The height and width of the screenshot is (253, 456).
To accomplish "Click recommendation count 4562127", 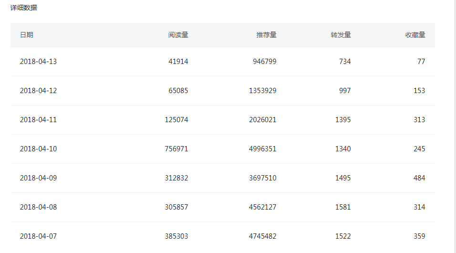I will tap(263, 207).
